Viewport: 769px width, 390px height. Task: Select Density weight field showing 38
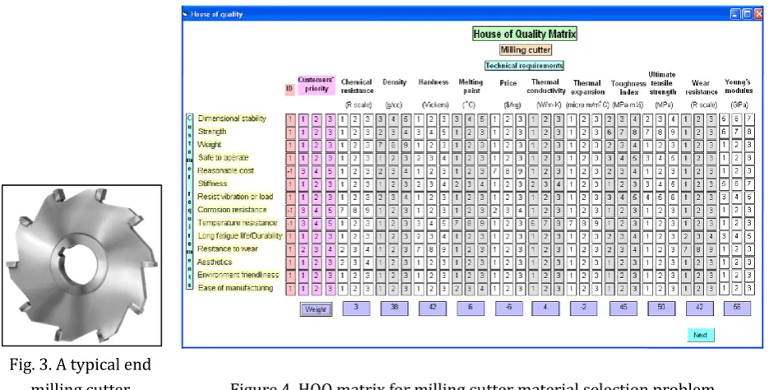point(394,308)
